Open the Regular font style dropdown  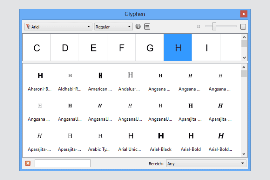(x=113, y=27)
